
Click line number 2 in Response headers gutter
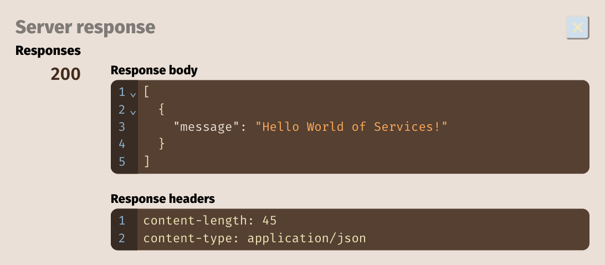122,238
